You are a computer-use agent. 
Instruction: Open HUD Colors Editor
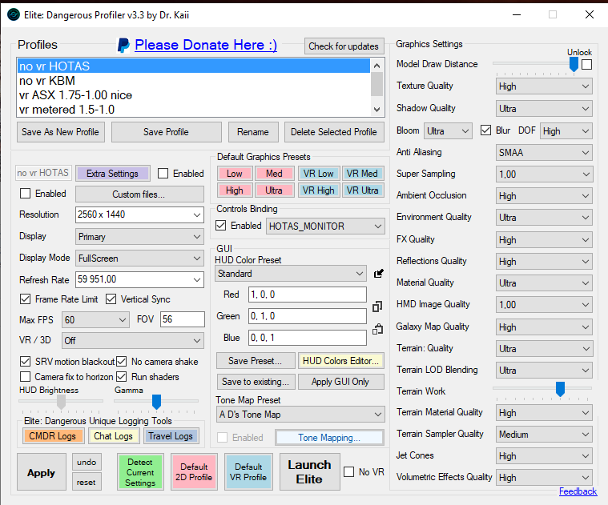[x=340, y=361]
